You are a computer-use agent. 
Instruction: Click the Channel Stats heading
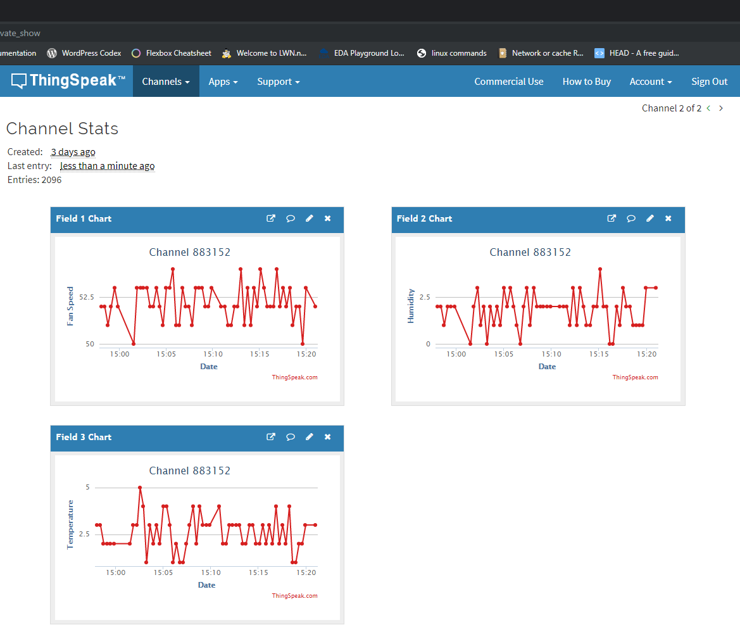[62, 129]
